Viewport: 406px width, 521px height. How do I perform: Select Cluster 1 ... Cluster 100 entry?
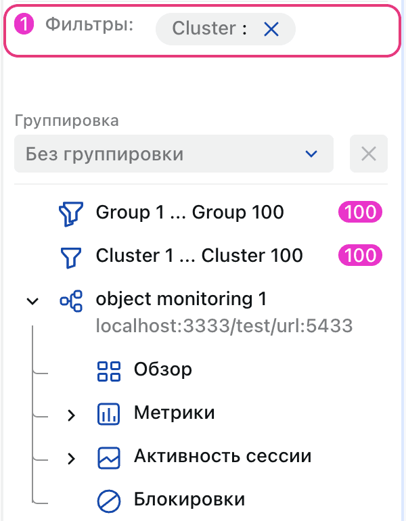coord(199,256)
